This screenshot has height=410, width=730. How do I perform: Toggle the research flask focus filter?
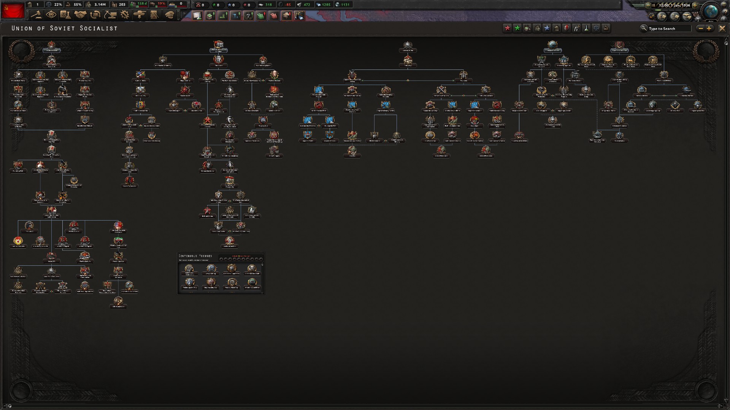click(x=586, y=28)
